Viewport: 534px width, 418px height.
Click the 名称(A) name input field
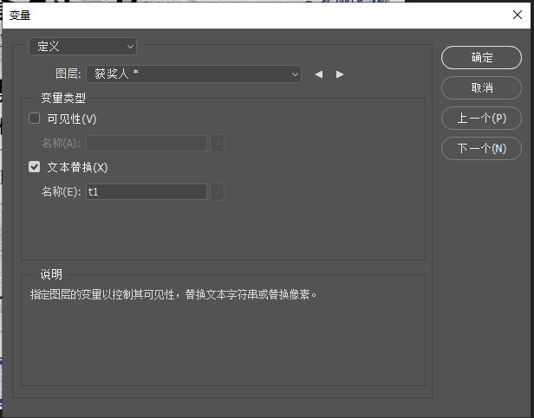tap(147, 143)
